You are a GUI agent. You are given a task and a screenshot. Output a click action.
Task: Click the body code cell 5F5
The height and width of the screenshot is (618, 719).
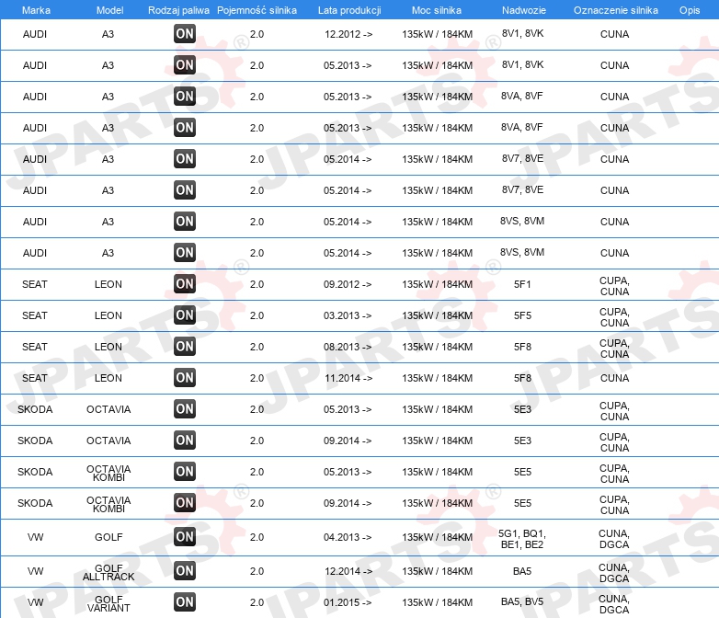[x=522, y=315]
